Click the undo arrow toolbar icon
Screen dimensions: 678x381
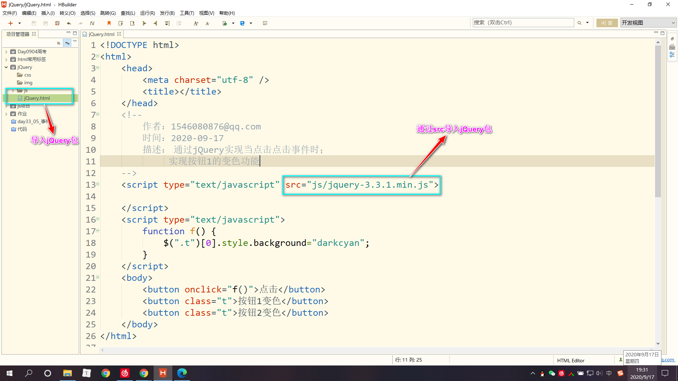tap(69, 23)
